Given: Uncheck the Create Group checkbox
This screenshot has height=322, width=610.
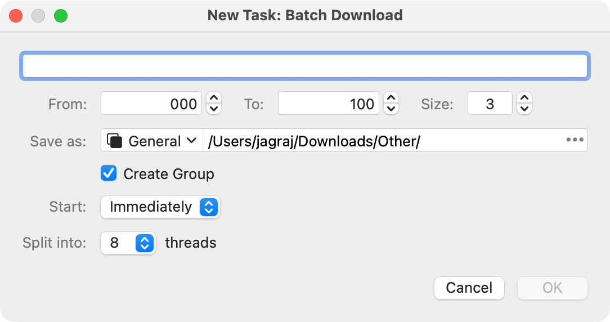Looking at the screenshot, I should (109, 173).
